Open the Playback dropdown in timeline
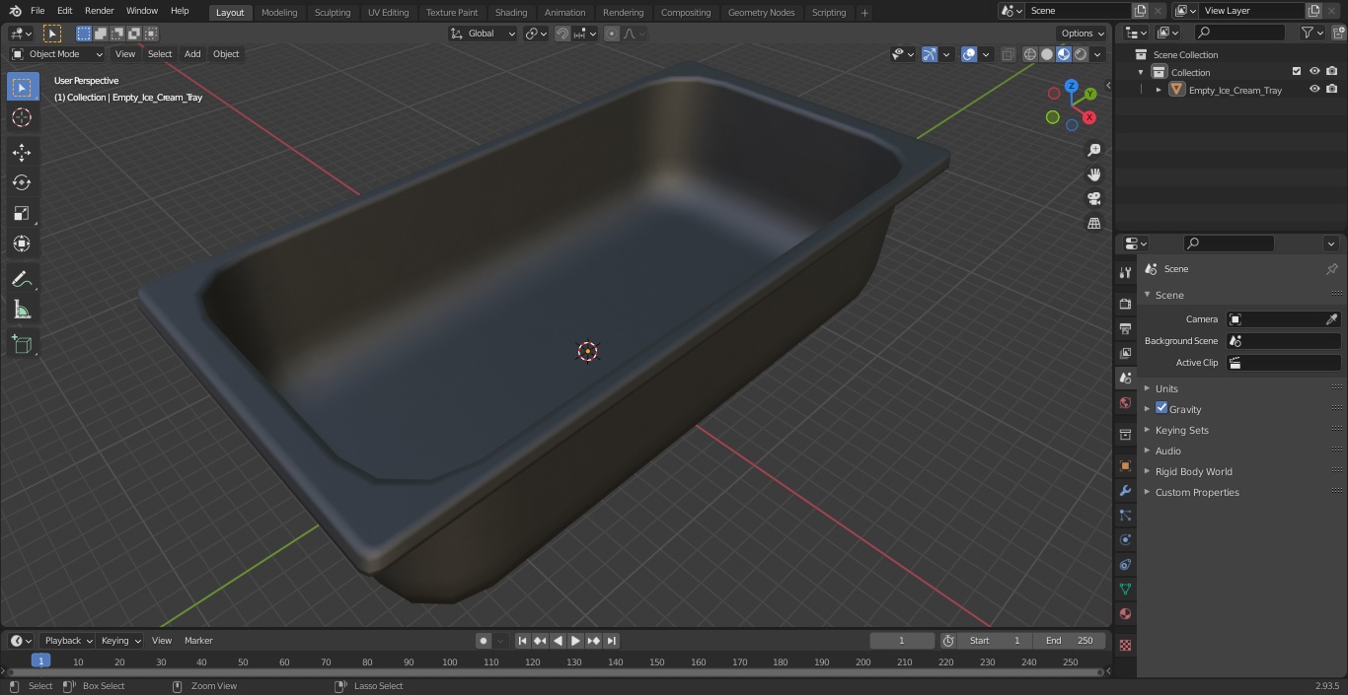Screen dimensions: 1348x695 pyautogui.click(x=68, y=641)
